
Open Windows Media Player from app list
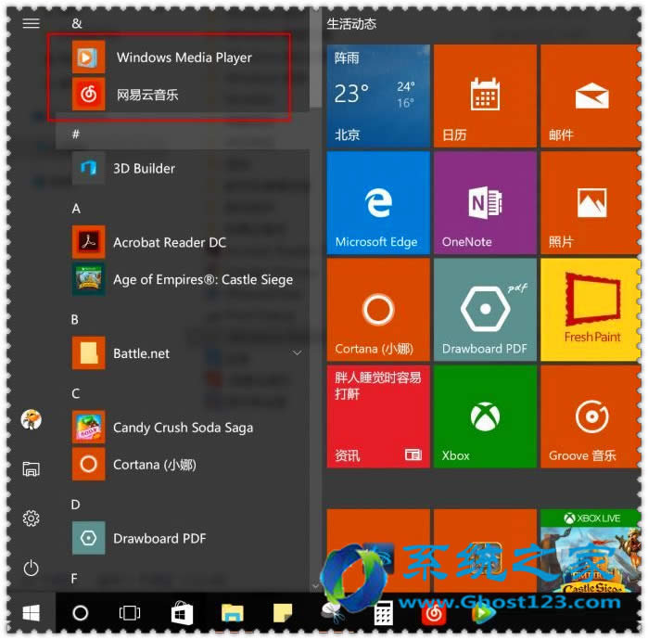[183, 58]
